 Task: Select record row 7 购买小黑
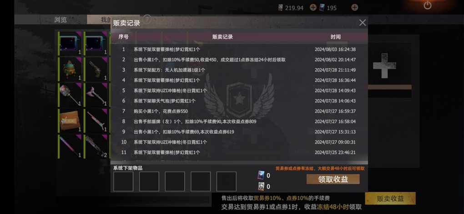pyautogui.click(x=239, y=111)
